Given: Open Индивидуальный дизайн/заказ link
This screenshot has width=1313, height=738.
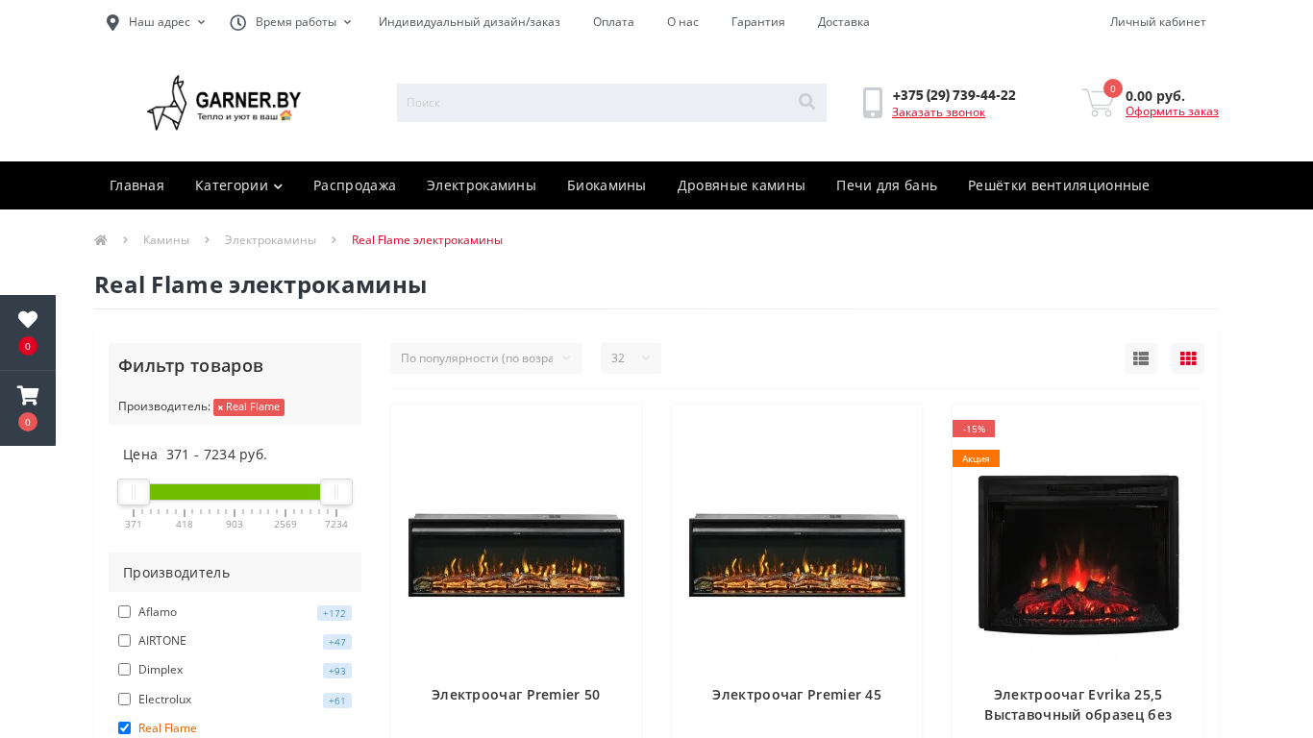Looking at the screenshot, I should [469, 22].
